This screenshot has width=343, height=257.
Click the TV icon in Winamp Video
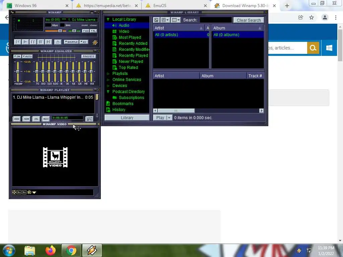coord(29,192)
